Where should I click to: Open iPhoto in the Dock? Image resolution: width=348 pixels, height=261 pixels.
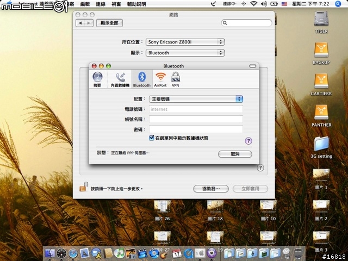[131, 253]
